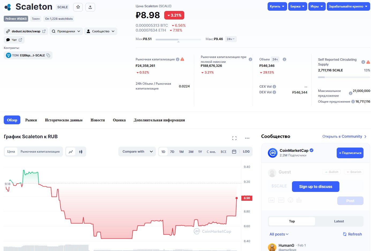The image size is (371, 251).
Task: Click the image attachment icon
Action: tap(272, 200)
